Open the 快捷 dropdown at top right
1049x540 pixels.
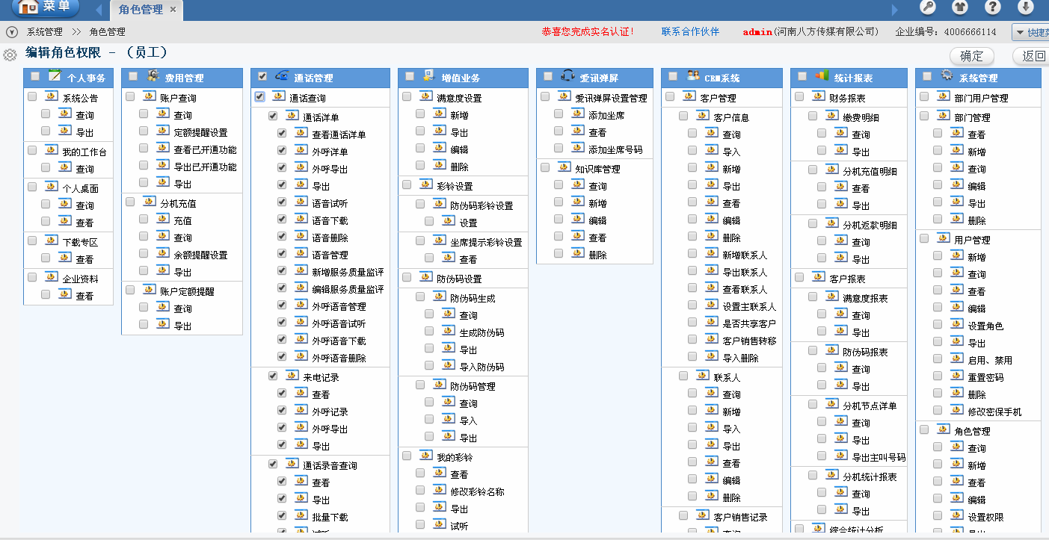[1030, 32]
